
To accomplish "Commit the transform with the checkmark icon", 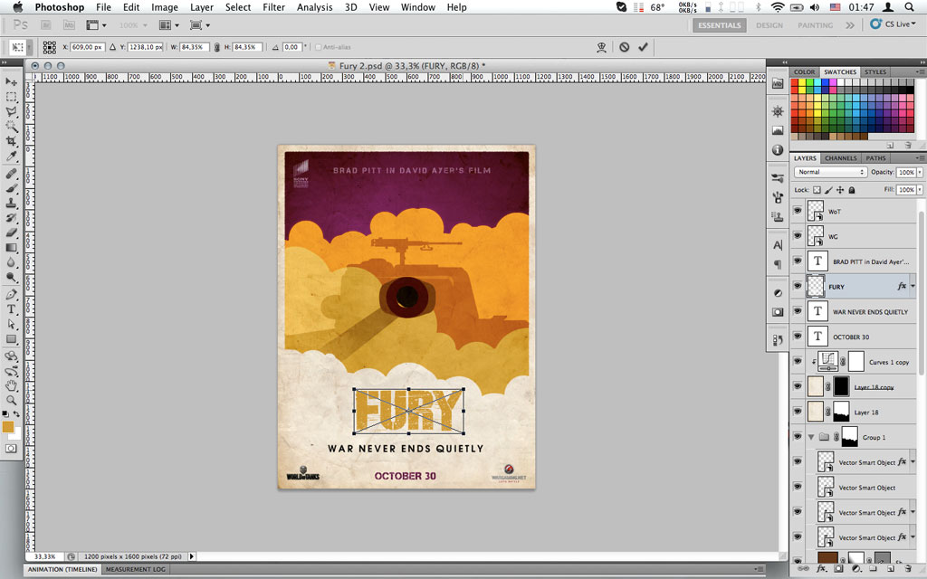I will coord(644,47).
